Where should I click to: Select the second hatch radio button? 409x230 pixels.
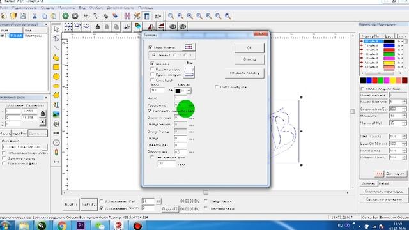[175, 56]
